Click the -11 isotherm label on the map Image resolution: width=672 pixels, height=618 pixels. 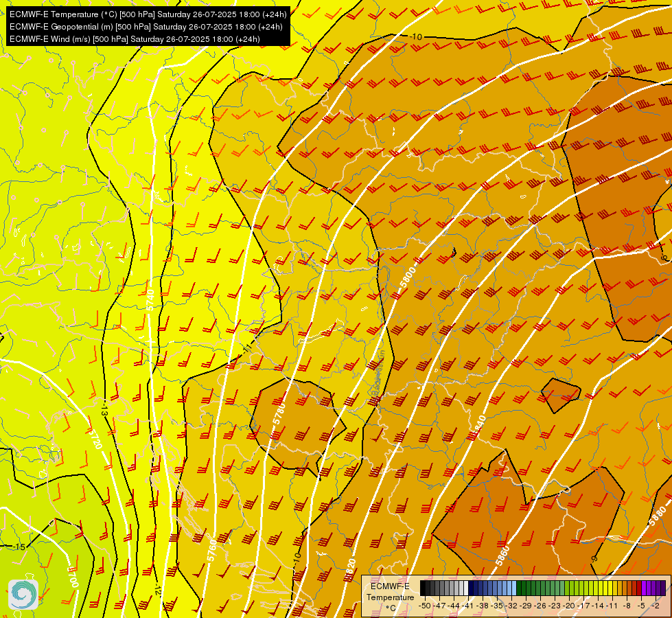tap(246, 348)
